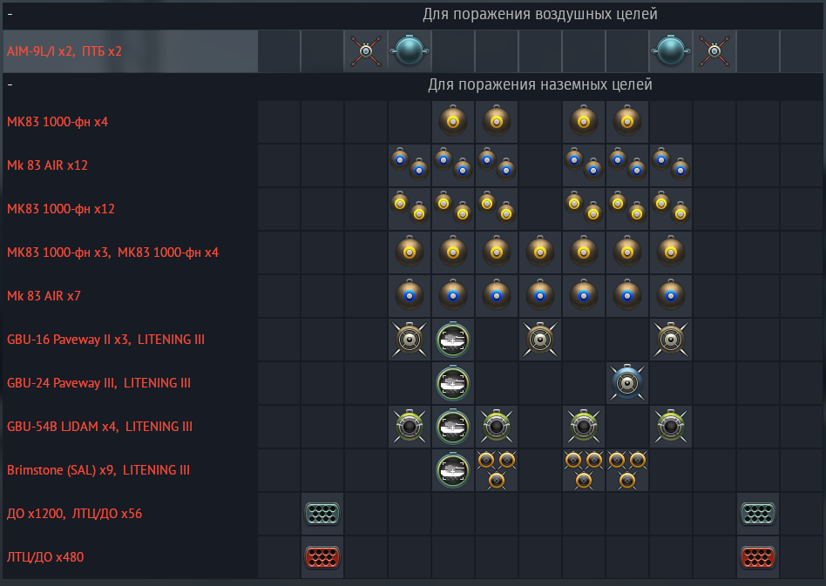Choose the Brimstone (SAL) x9 preset
Screen dimensions: 826x586
tap(98, 470)
